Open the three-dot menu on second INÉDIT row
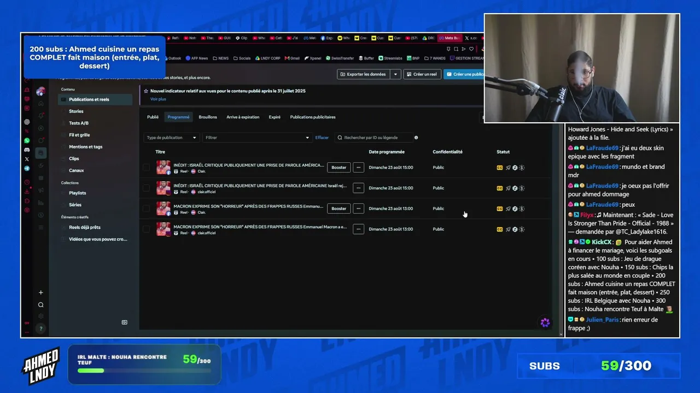 pos(358,188)
